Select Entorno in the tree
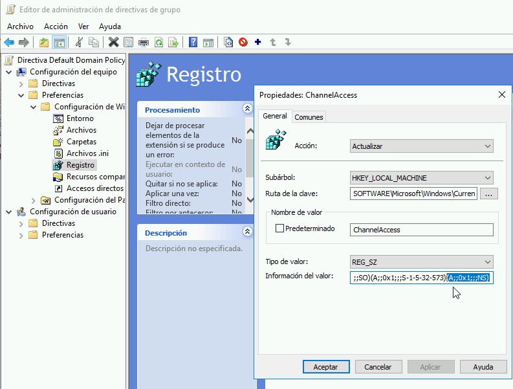This screenshot has width=513, height=389. pyautogui.click(x=80, y=118)
